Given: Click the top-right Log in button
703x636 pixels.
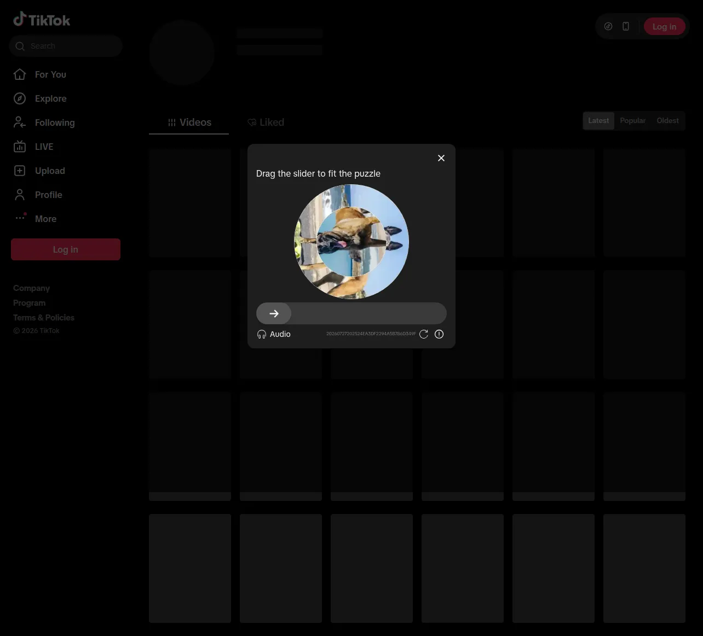Looking at the screenshot, I should tap(664, 26).
